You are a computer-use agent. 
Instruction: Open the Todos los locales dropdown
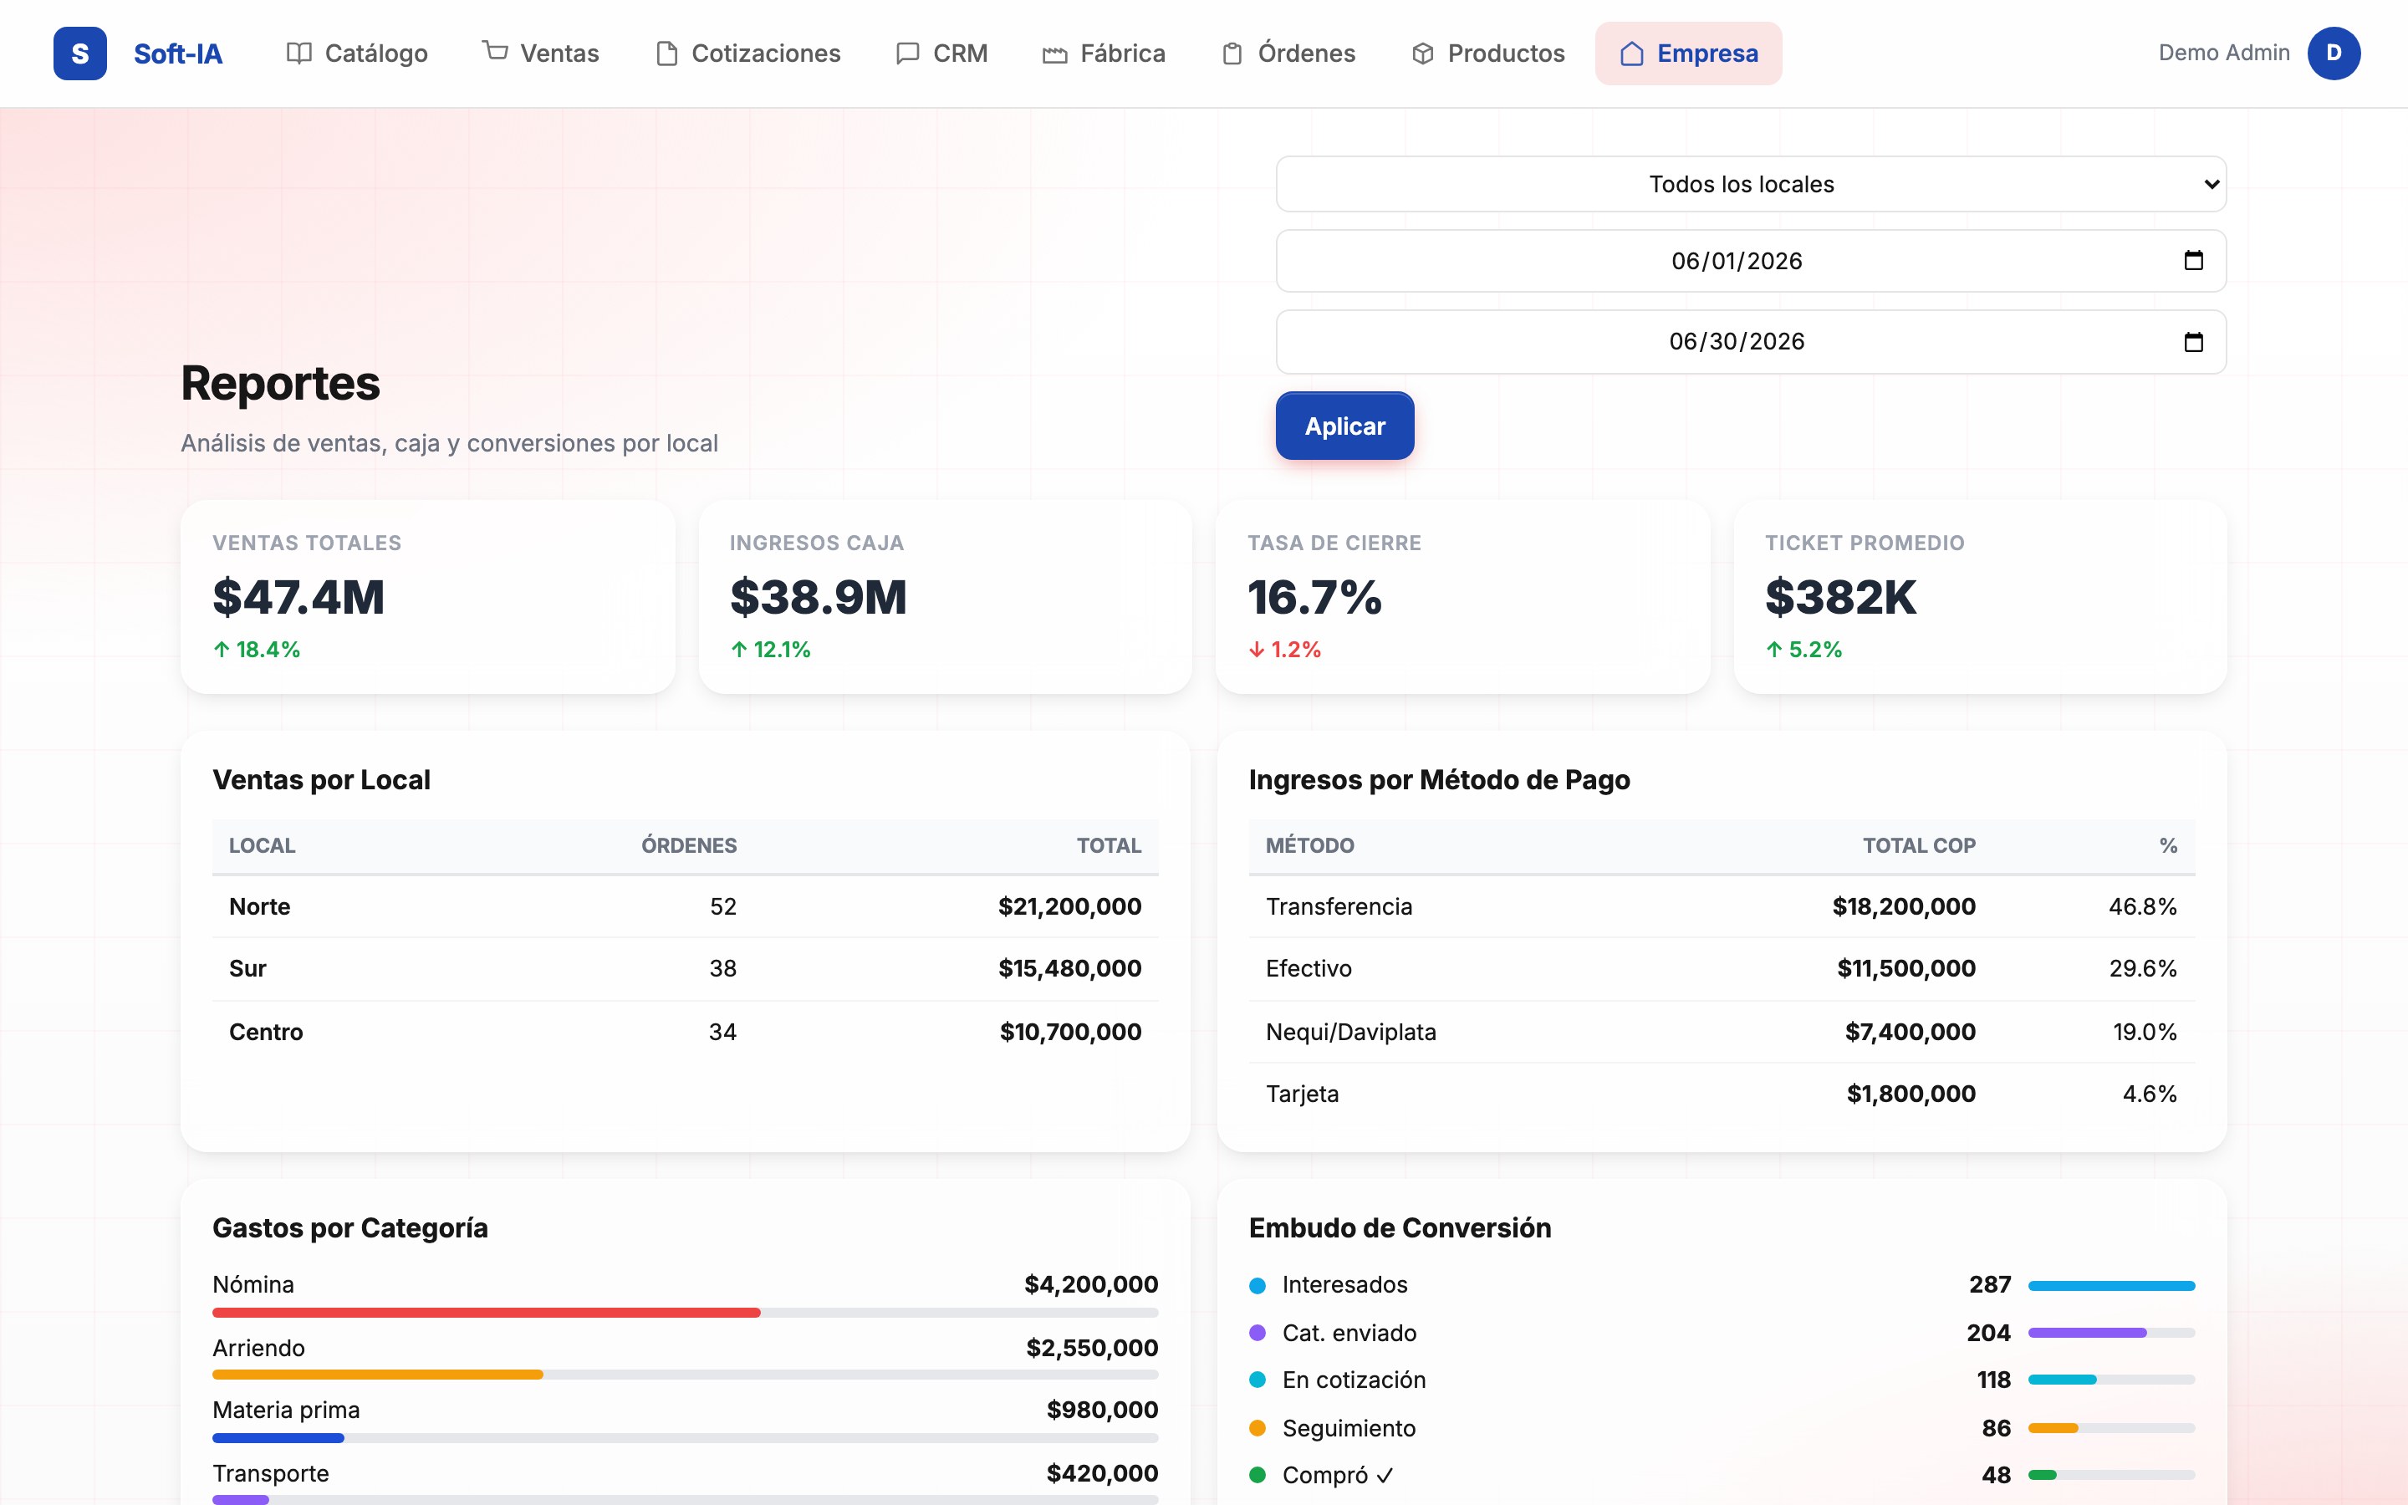point(1752,184)
